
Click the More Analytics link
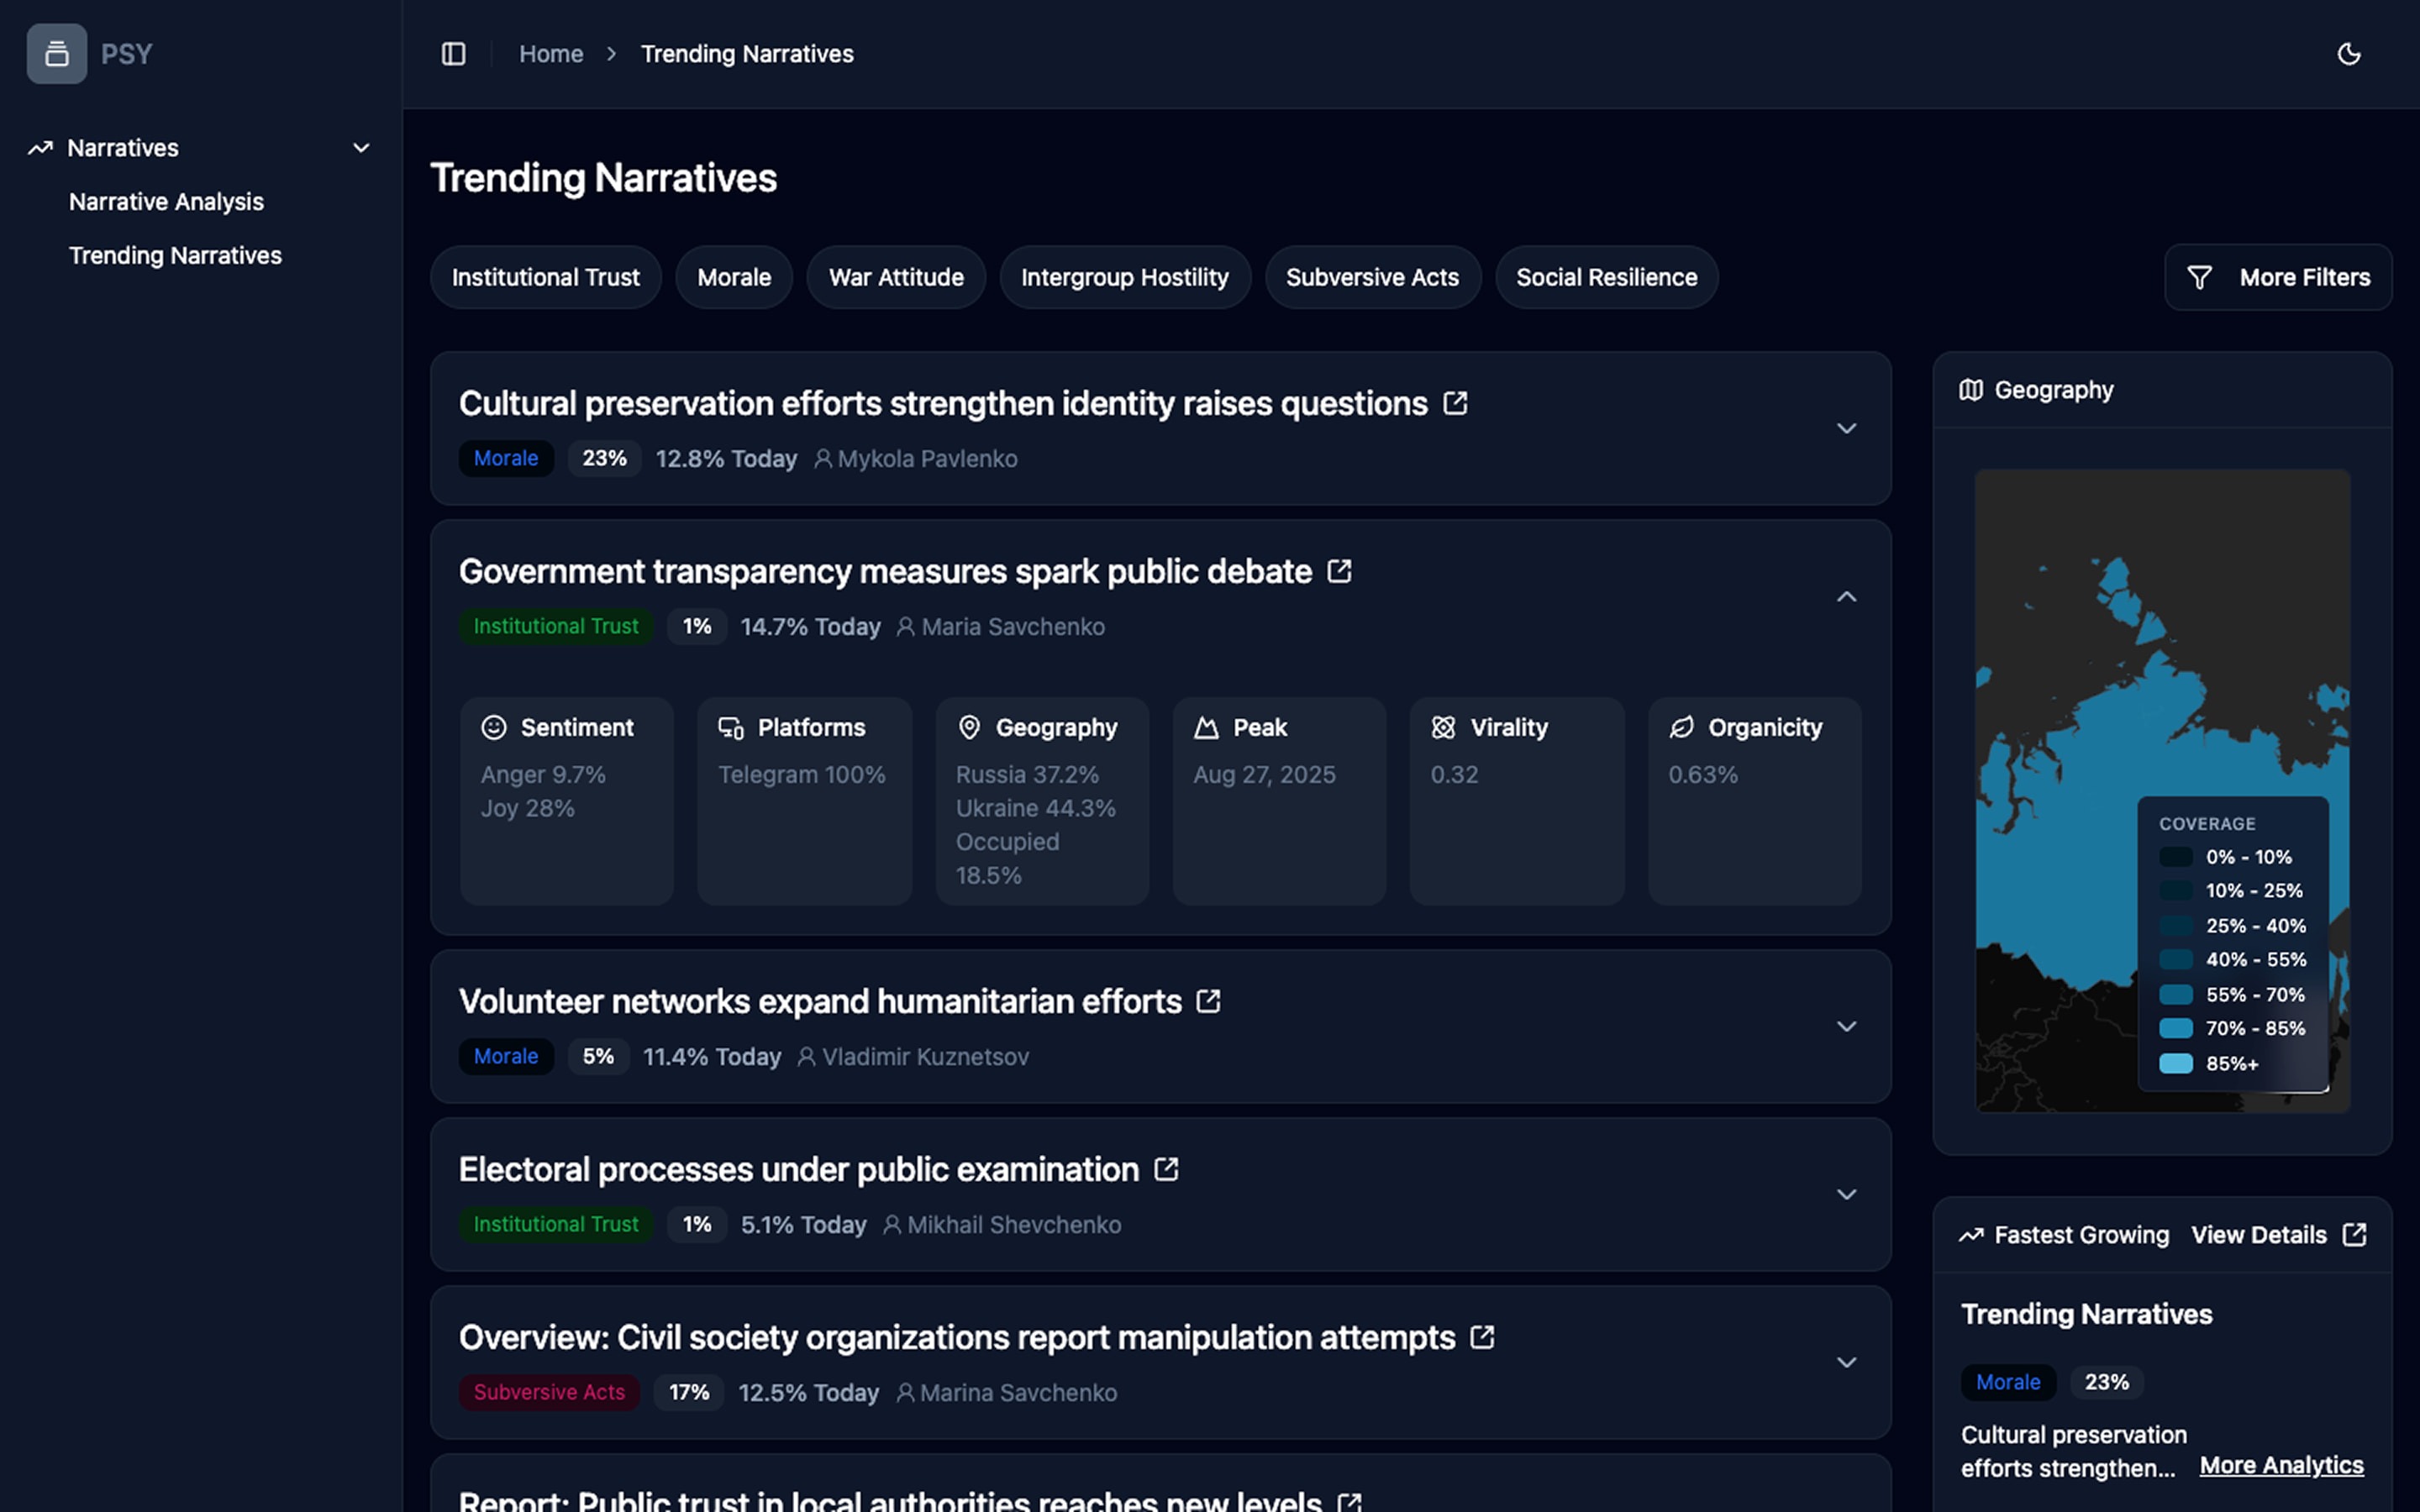[x=2281, y=1465]
